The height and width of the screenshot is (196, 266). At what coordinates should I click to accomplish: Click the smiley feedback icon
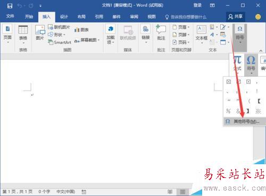(x=258, y=17)
